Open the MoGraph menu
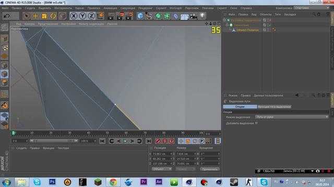This screenshot has width=334, height=187. (175, 8)
